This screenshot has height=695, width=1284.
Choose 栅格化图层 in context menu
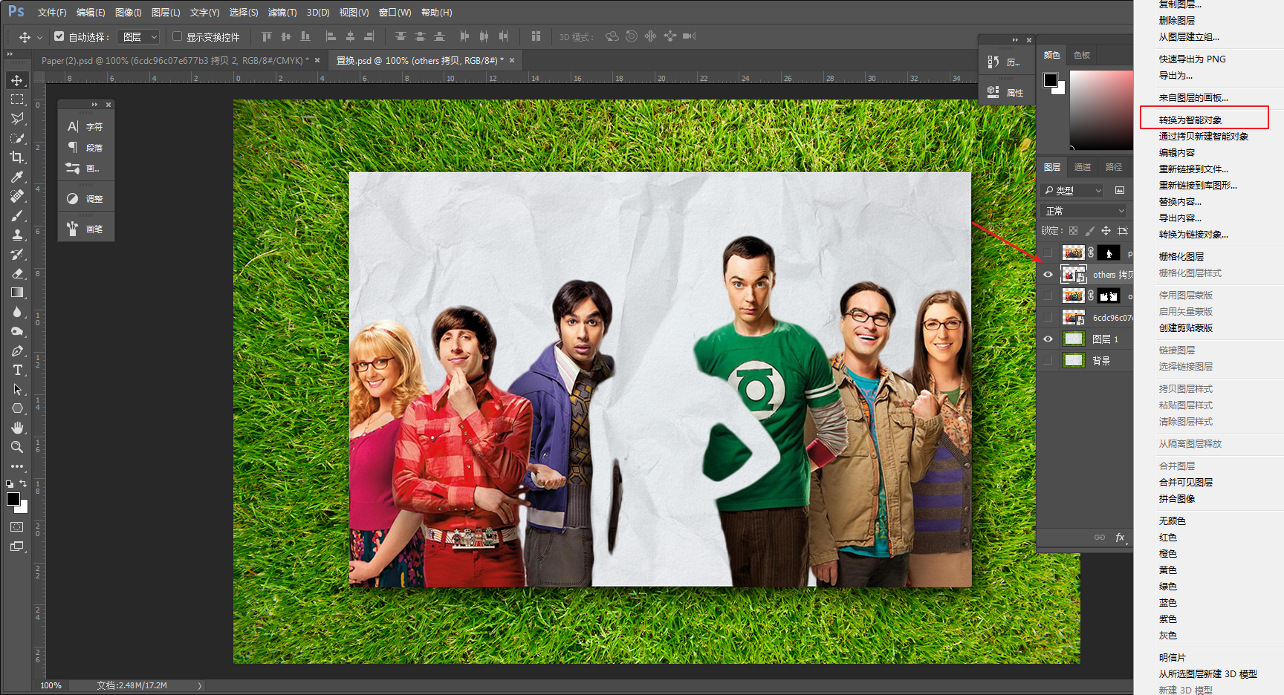[1181, 257]
